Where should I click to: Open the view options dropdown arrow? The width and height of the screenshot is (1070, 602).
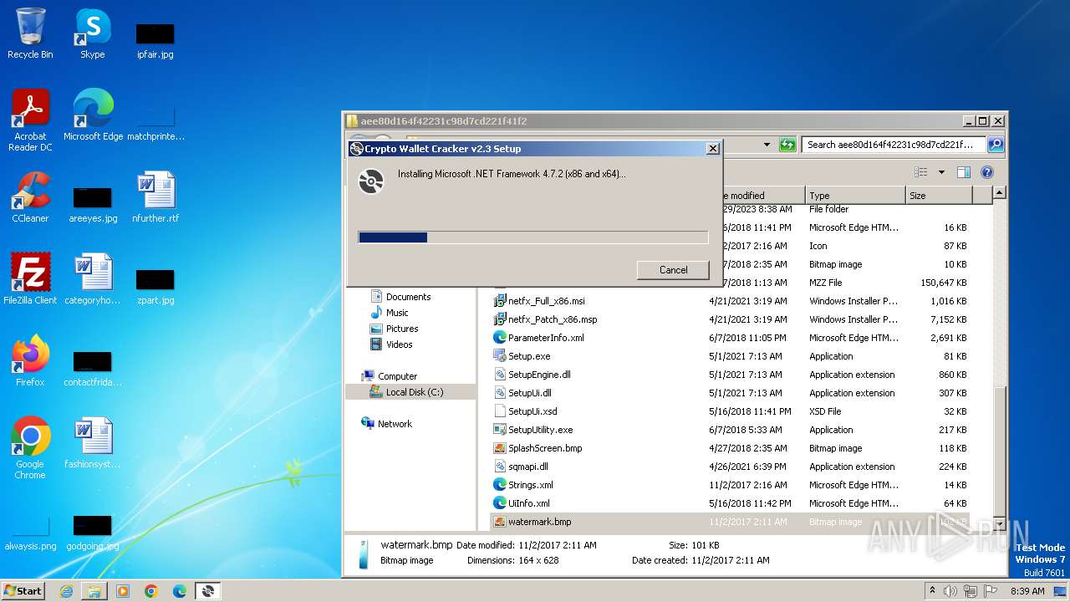tap(941, 172)
